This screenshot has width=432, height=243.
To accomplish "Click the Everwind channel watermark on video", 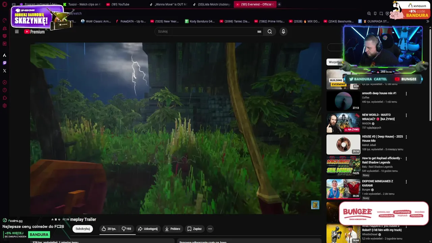I will pyautogui.click(x=315, y=205).
